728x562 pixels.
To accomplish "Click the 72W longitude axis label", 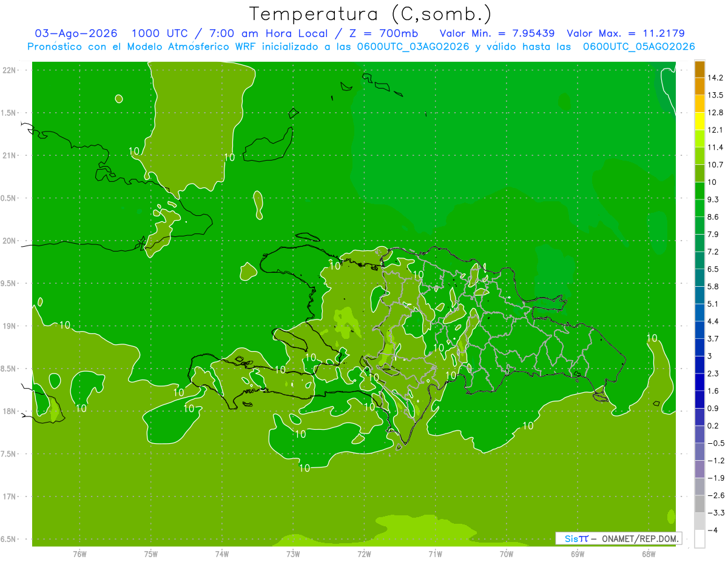I will click(364, 554).
